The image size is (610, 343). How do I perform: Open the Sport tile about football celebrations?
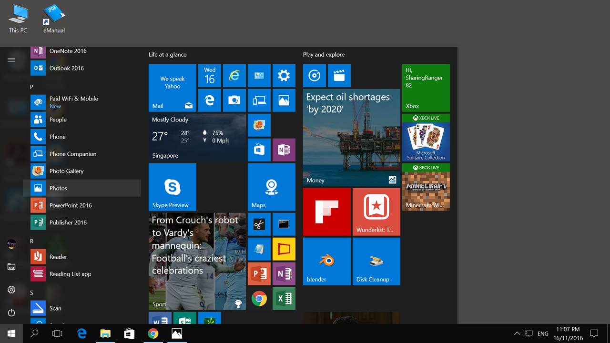(197, 262)
